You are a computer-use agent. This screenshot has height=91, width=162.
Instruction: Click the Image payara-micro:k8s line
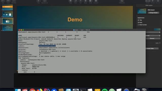tap(34, 65)
